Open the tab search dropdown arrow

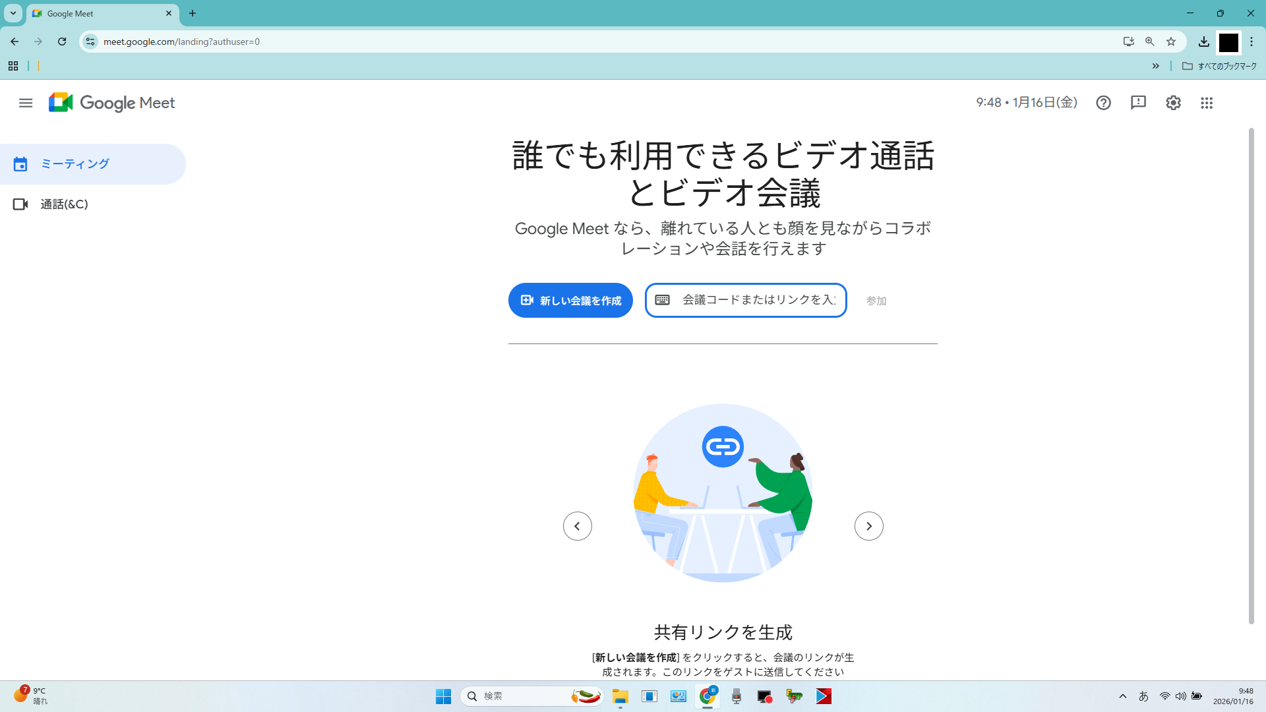click(x=13, y=13)
